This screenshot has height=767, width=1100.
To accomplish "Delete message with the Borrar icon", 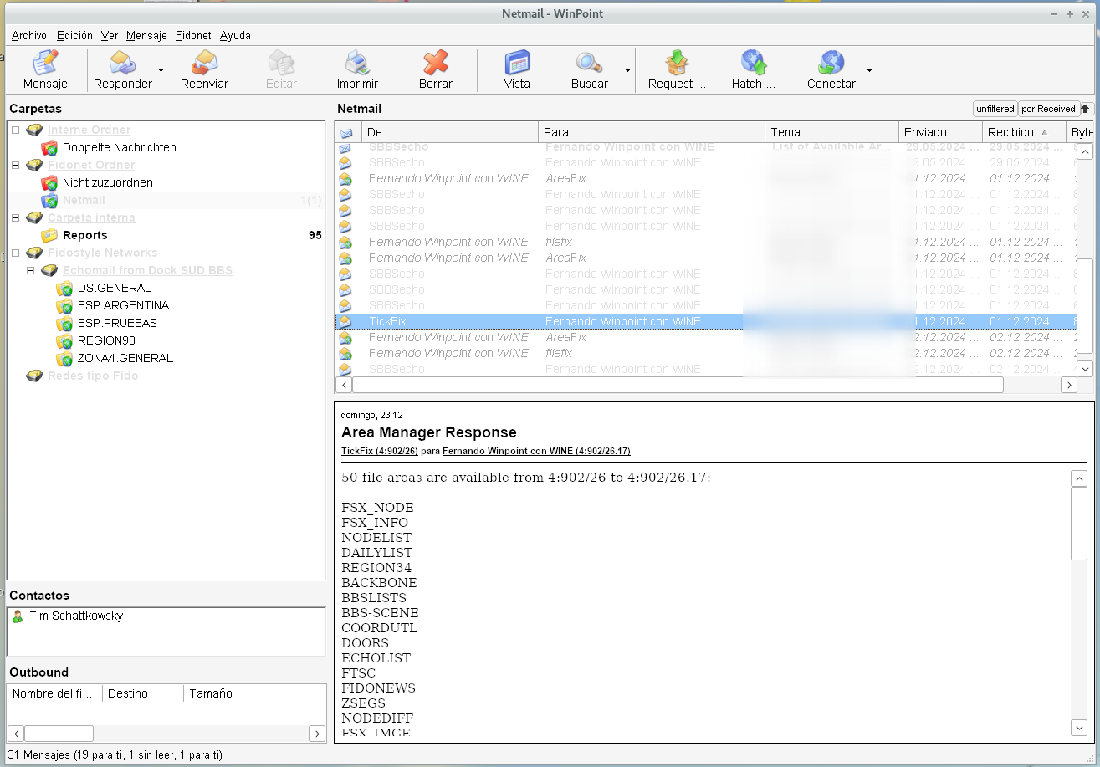I will pos(435,64).
